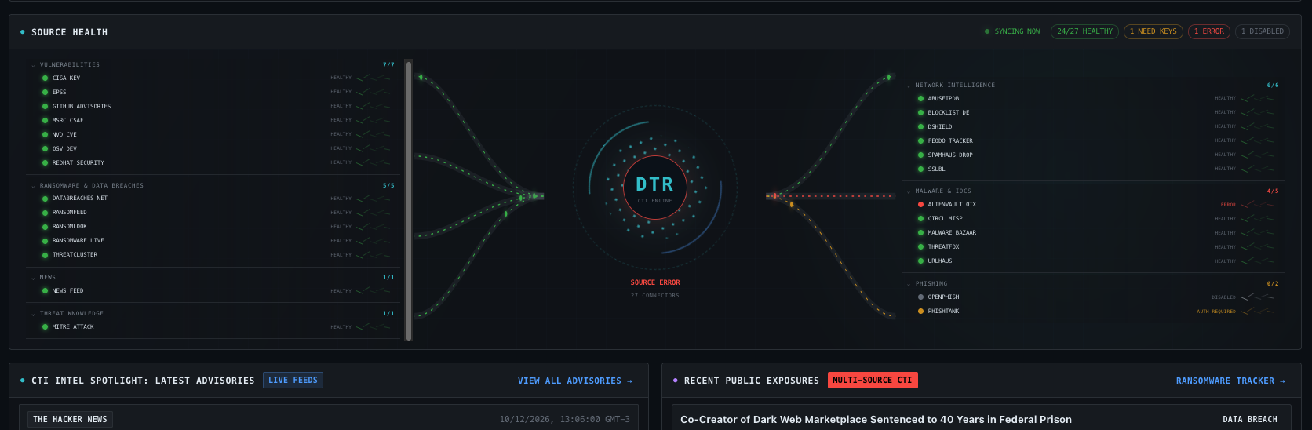Click the Multi-Source CTI badge
Image resolution: width=1312 pixels, height=430 pixels.
[873, 381]
